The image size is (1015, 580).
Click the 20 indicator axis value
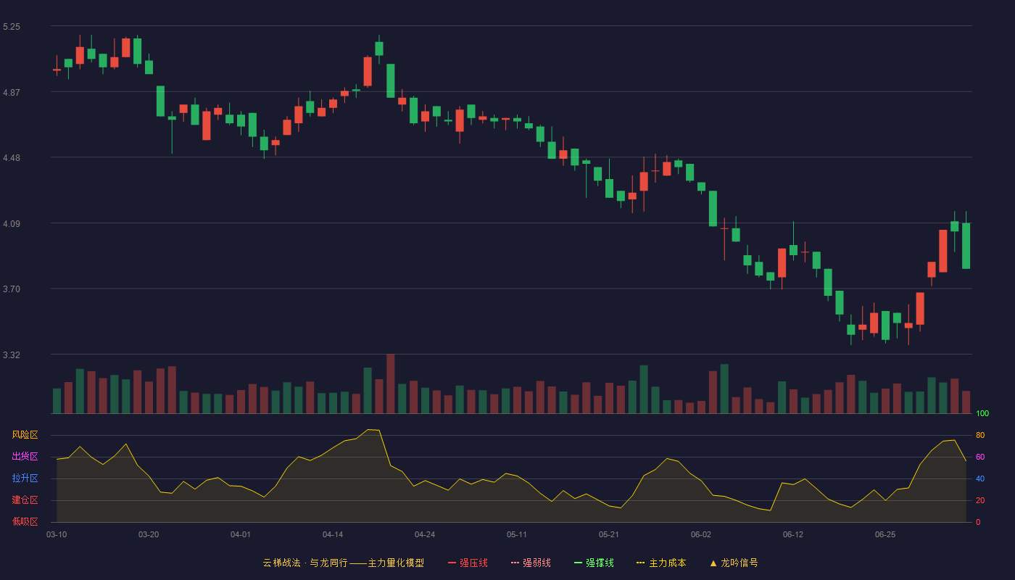pyautogui.click(x=980, y=500)
